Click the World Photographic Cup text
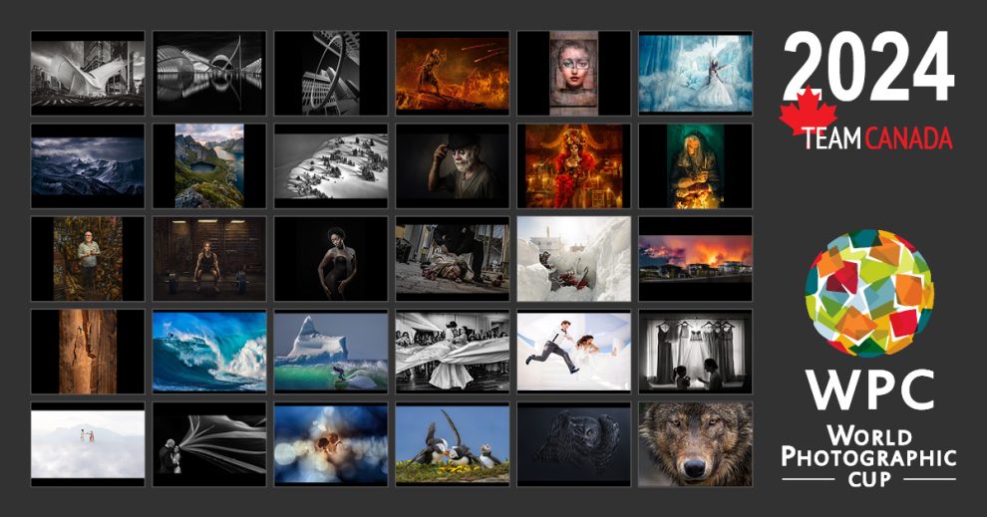Screen dimensions: 987x517 (868, 456)
